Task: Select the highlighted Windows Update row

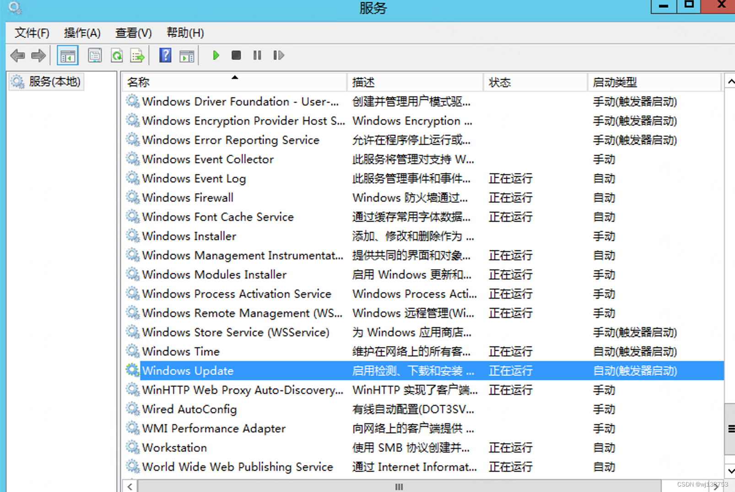Action: (x=424, y=371)
